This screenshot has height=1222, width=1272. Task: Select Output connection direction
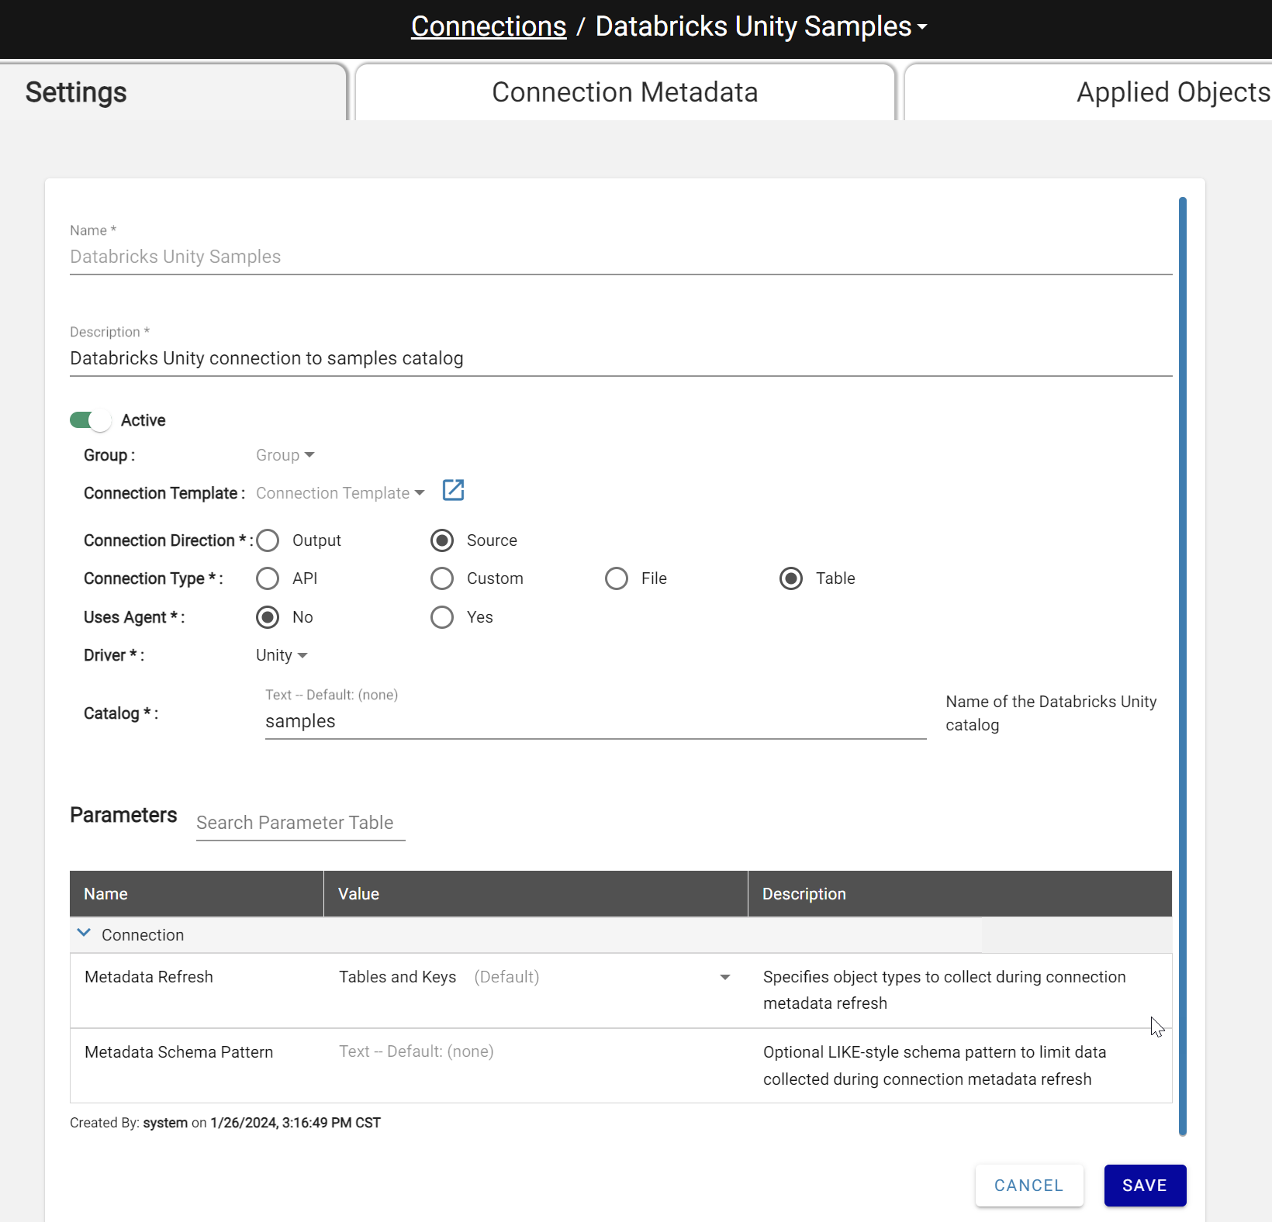268,540
